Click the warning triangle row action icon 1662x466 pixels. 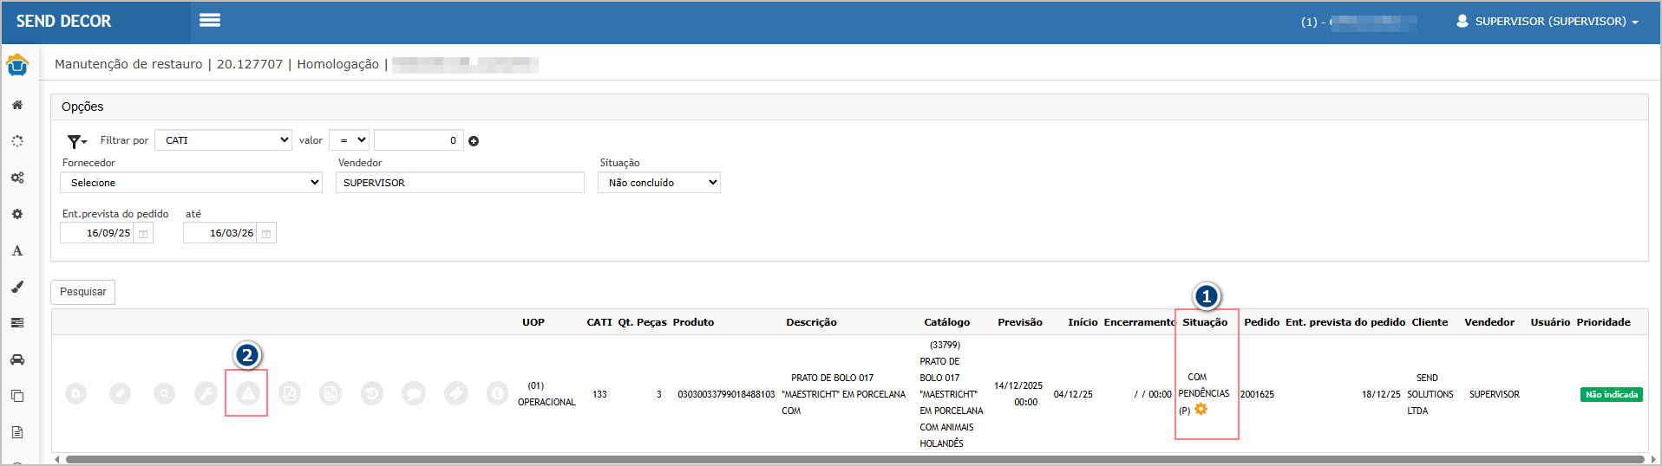coord(247,394)
